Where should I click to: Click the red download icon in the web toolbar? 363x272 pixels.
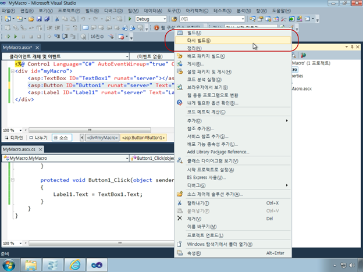point(156,28)
